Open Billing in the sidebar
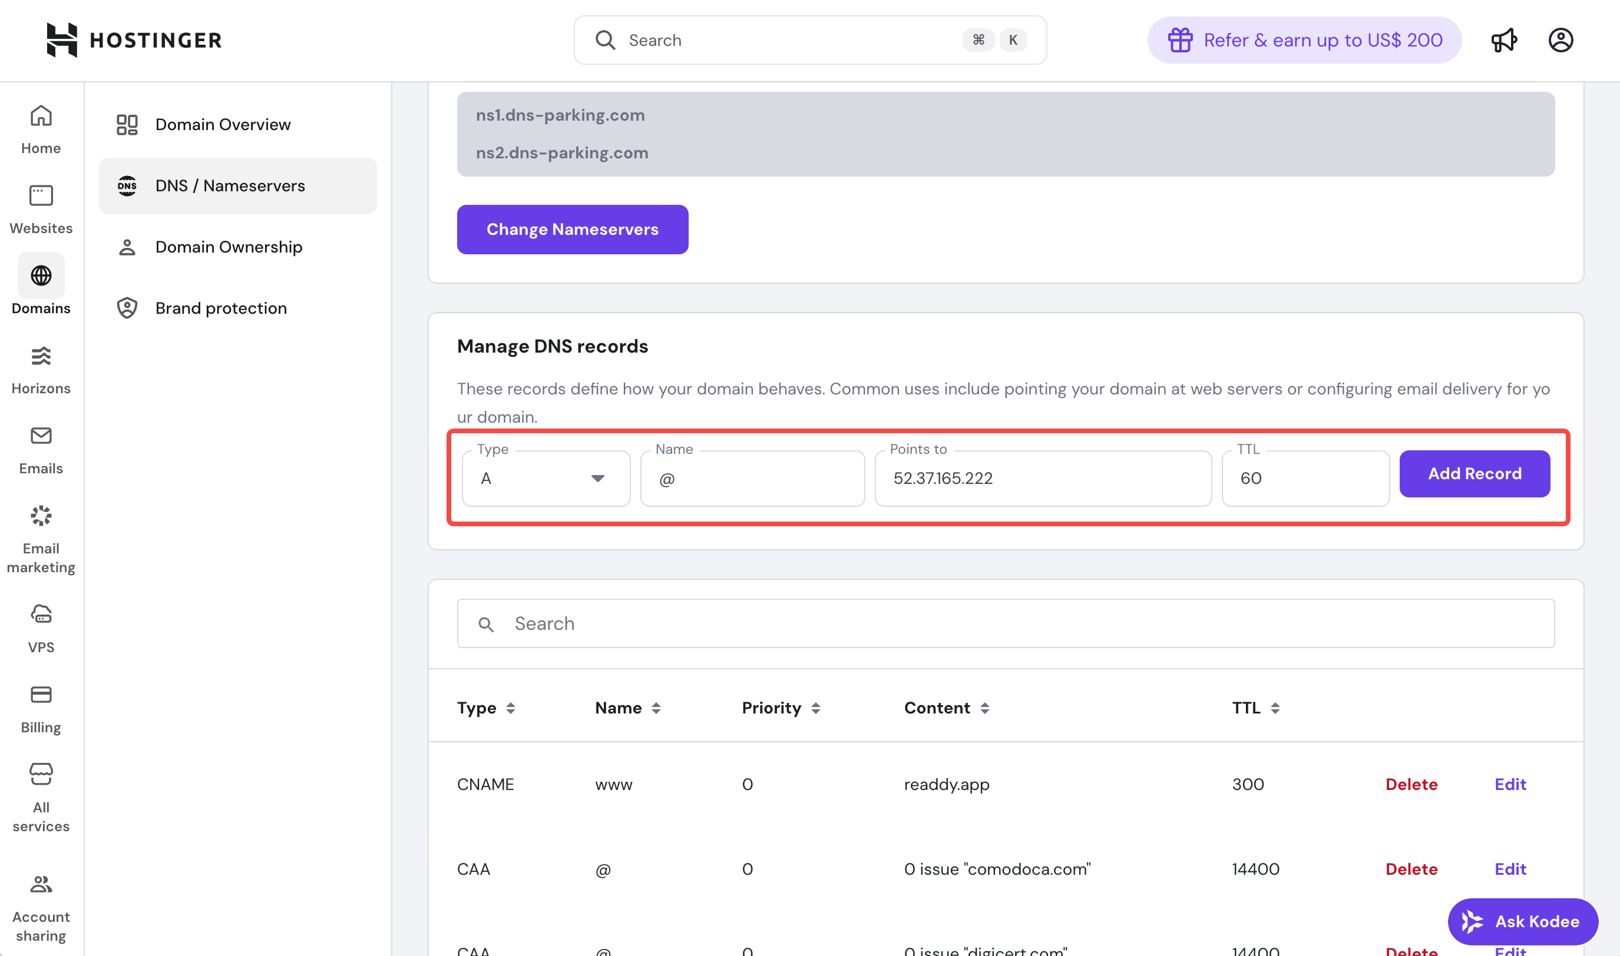Viewport: 1620px width, 956px height. click(41, 709)
